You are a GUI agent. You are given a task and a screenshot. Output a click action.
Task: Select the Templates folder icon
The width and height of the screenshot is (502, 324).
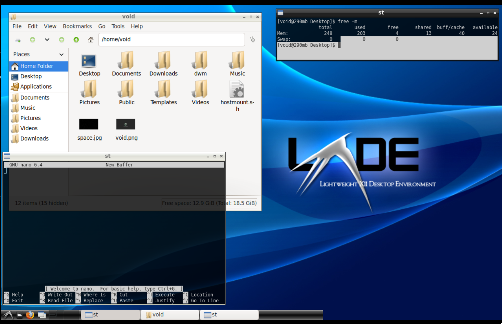coord(164,89)
